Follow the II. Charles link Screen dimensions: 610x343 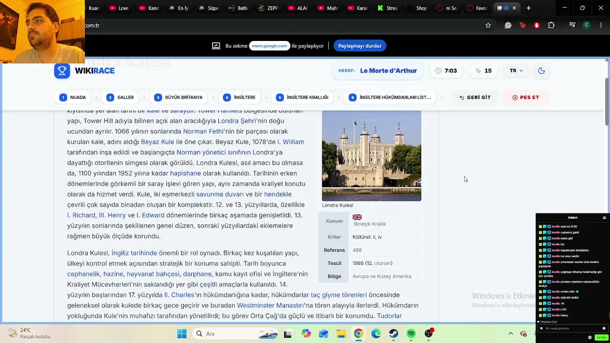click(179, 295)
